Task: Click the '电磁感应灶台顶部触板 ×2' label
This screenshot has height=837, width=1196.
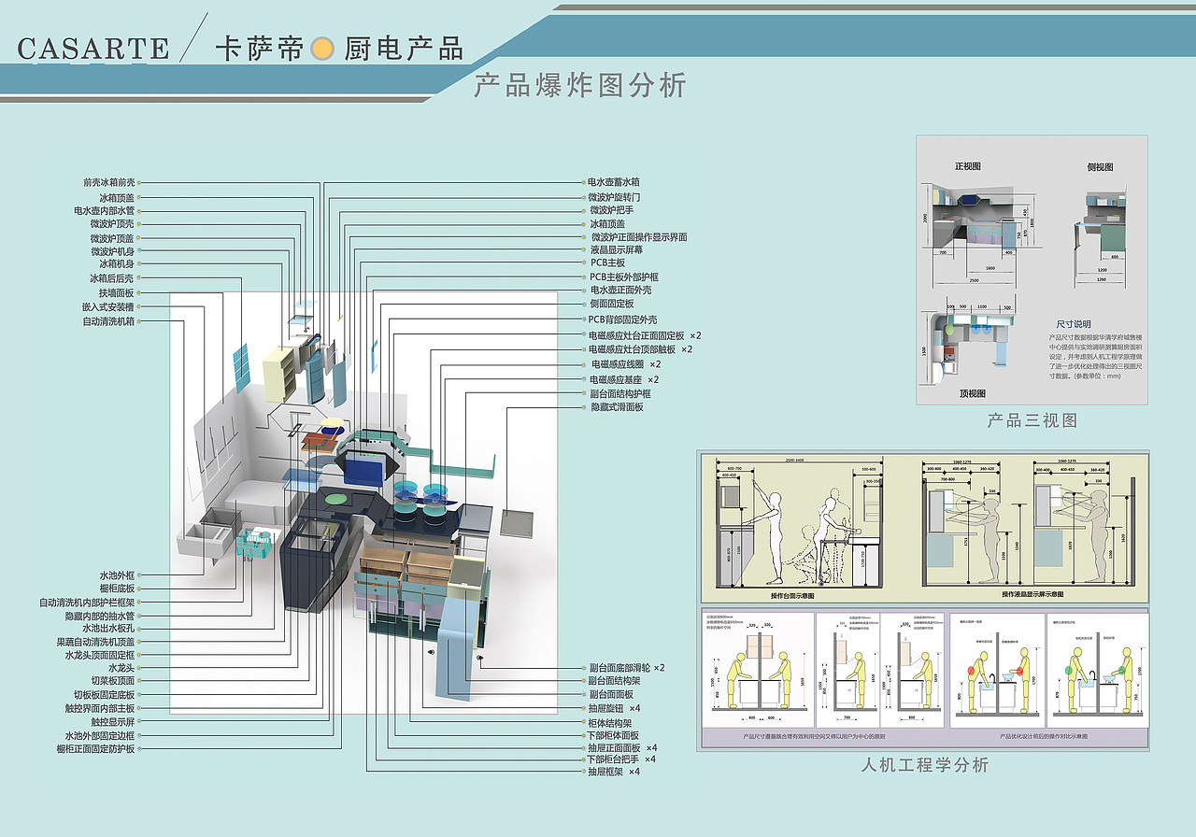Action: 641,349
